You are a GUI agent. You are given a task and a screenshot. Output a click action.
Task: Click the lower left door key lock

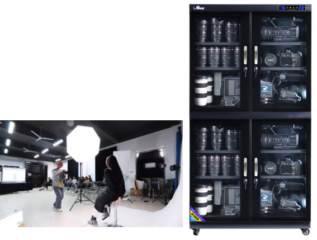pos(245,183)
